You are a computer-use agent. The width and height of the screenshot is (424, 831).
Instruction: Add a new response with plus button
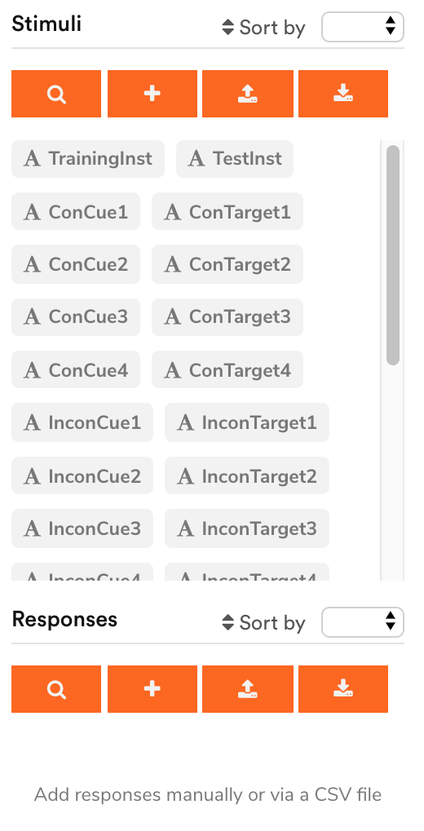click(152, 689)
